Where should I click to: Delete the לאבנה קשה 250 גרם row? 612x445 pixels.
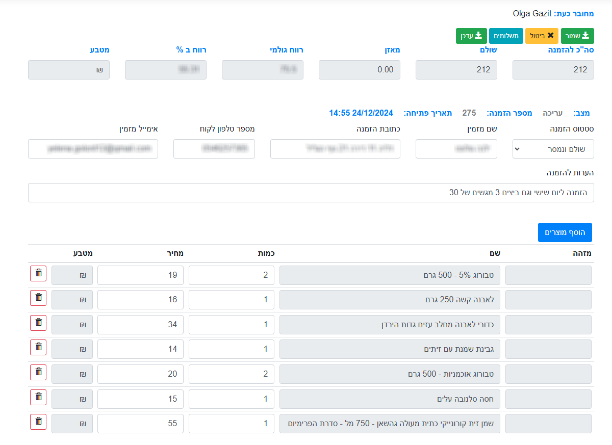38,298
